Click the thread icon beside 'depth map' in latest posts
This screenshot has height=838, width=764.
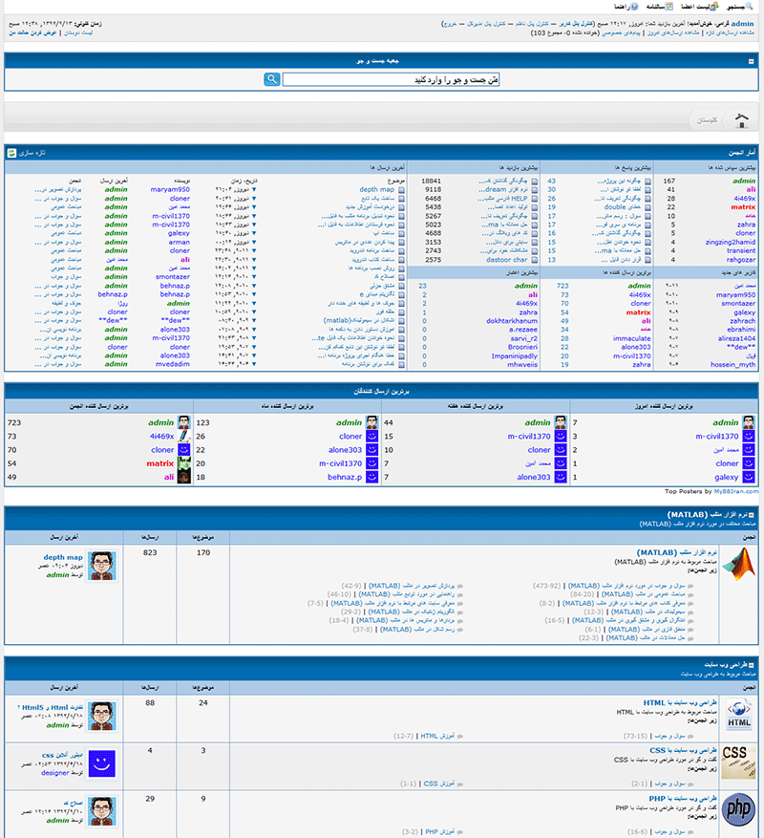[x=401, y=190]
